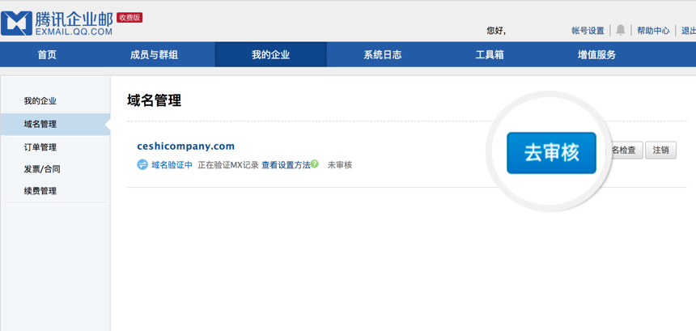The image size is (696, 331).
Task: Open the 增值服务 tab
Action: click(x=596, y=55)
